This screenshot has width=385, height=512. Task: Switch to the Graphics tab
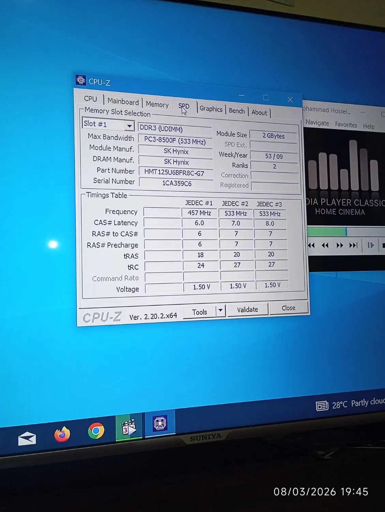(x=211, y=109)
